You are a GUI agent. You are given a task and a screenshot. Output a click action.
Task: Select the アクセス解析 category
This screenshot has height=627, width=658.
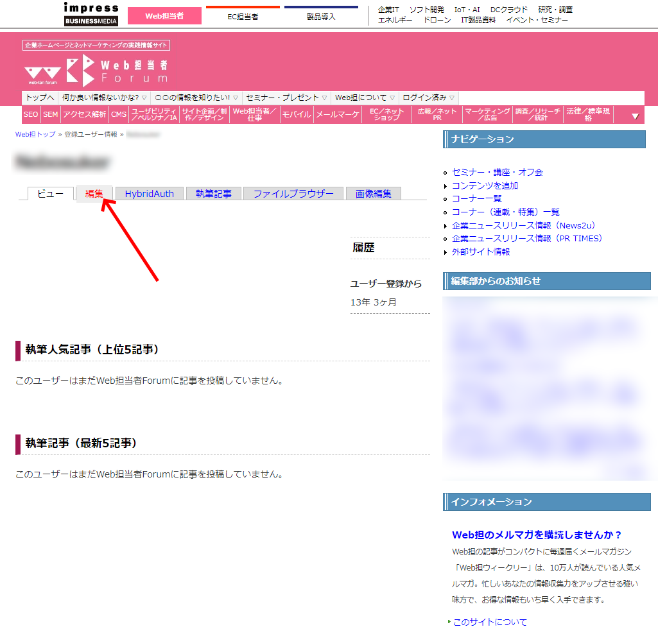(84, 114)
